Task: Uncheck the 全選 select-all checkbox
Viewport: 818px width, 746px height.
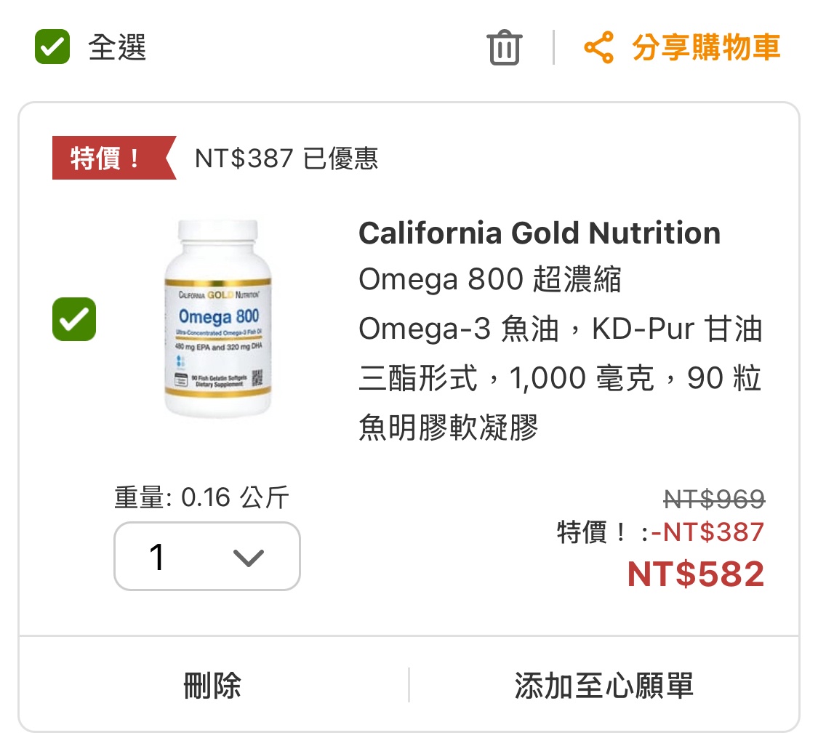Action: tap(52, 47)
